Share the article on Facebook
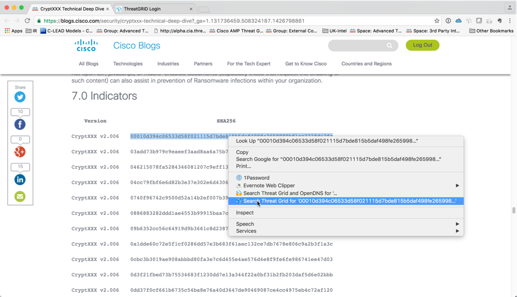This screenshot has width=517, height=297. click(20, 124)
